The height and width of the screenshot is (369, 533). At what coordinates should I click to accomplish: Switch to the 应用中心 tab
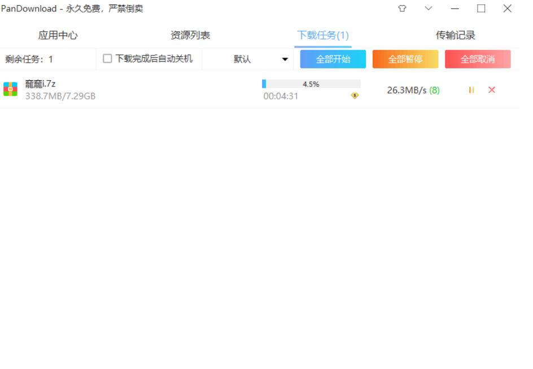pos(58,35)
